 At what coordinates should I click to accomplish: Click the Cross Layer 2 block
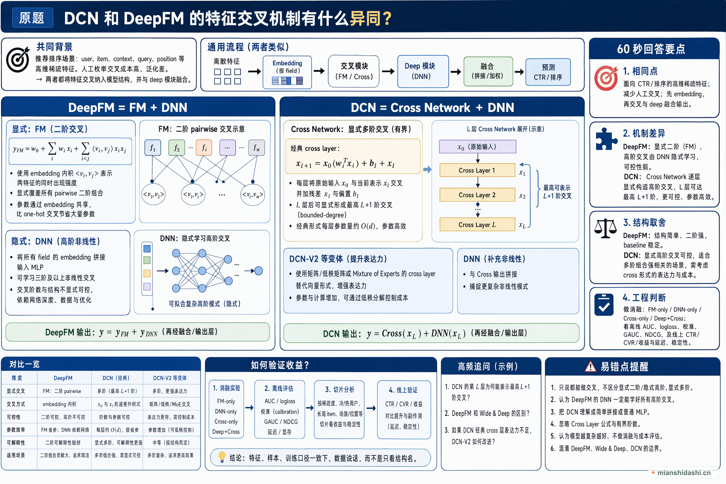477,195
